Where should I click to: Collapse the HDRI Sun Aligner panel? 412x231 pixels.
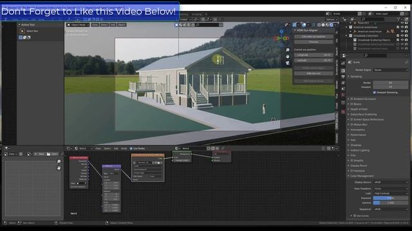(306, 30)
